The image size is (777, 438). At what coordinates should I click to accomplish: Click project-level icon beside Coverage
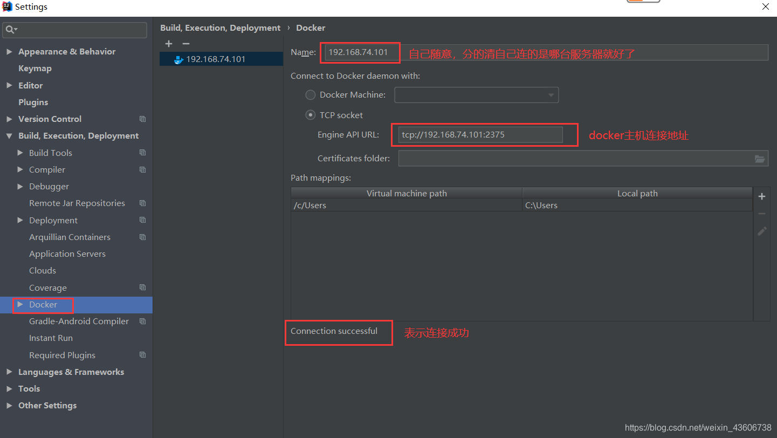[142, 288]
